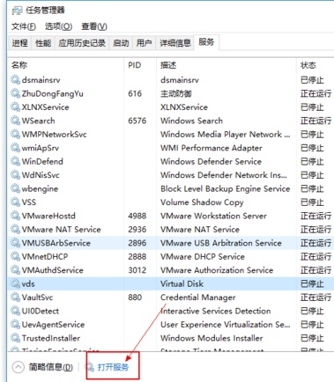Image resolution: width=334 pixels, height=382 pixels.
Task: Click 主动防御 description text
Action: [176, 93]
